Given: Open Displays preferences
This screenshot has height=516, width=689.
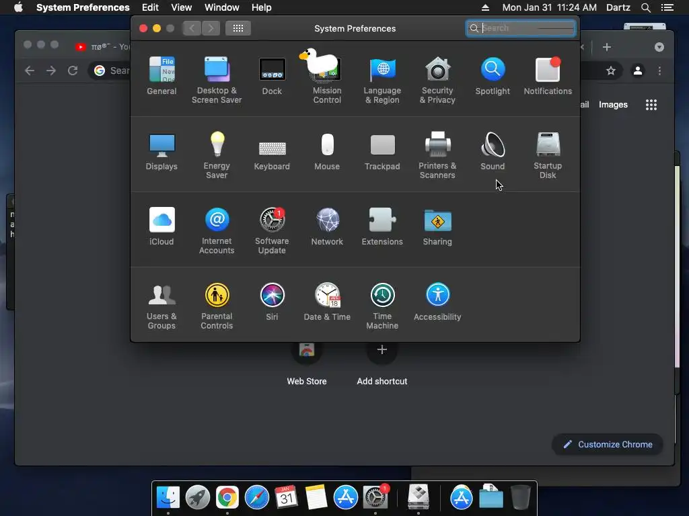Looking at the screenshot, I should (161, 151).
